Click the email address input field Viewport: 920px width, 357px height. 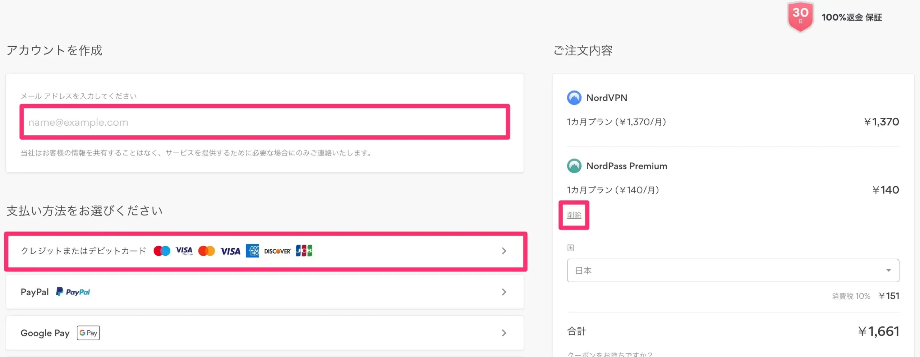coord(265,122)
